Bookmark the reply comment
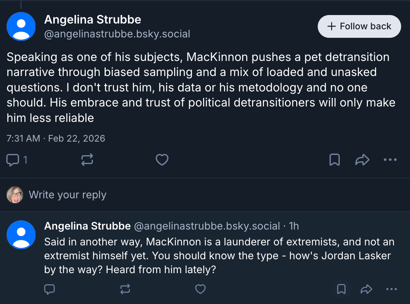This screenshot has height=304, width=410. 341,289
